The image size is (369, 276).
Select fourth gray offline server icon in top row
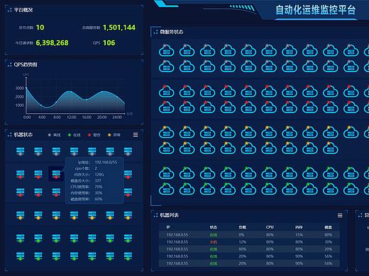tap(74, 151)
